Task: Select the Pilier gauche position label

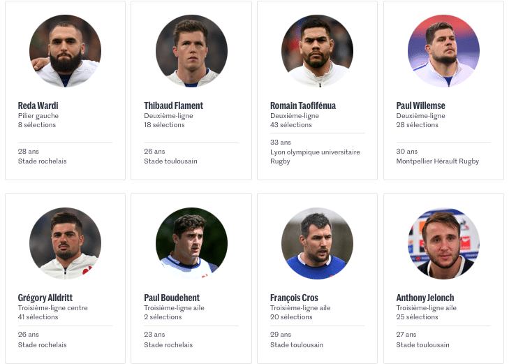Action: pyautogui.click(x=38, y=116)
